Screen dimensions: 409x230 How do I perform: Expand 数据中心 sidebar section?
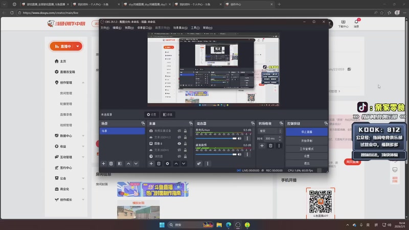tap(83, 136)
